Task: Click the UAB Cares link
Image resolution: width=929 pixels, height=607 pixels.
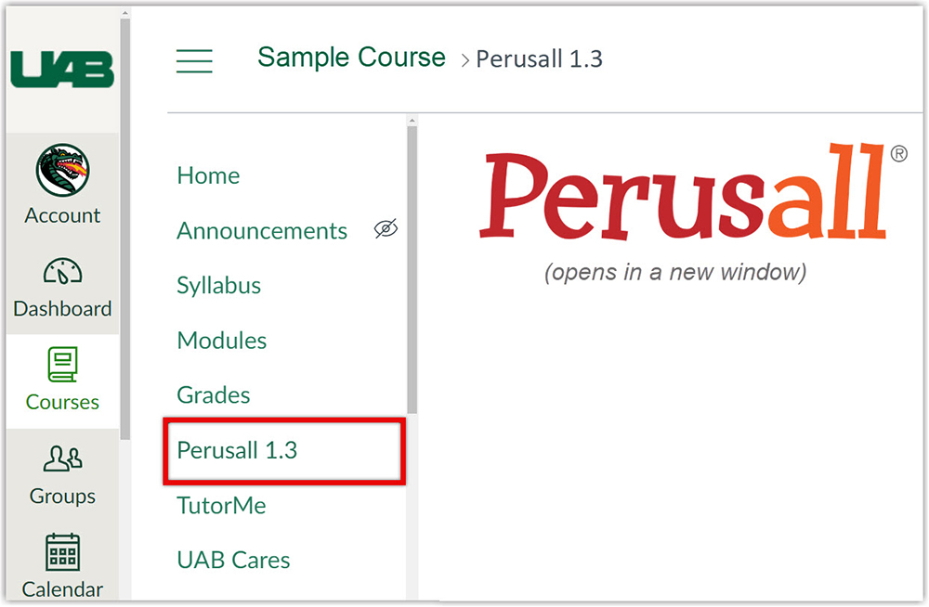Action: point(233,561)
